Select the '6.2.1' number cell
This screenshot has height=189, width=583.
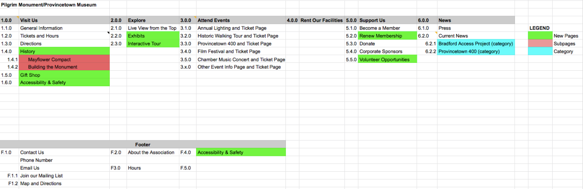point(427,44)
